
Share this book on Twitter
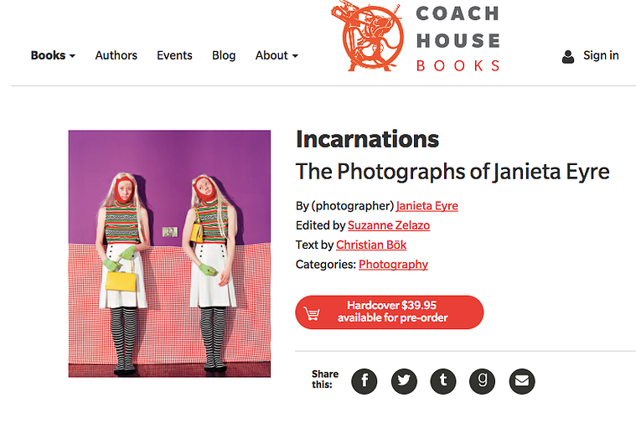[x=404, y=381]
